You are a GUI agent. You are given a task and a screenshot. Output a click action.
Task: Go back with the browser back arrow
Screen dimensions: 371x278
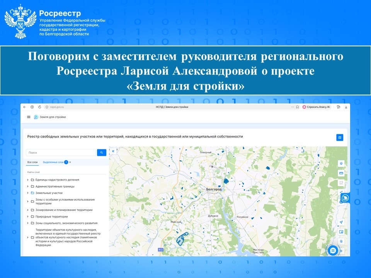(25, 107)
